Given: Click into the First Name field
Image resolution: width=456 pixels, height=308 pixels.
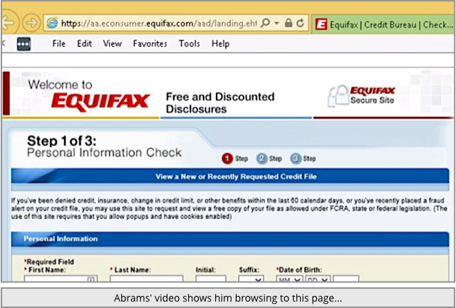Looking at the screenshot, I should [x=61, y=279].
